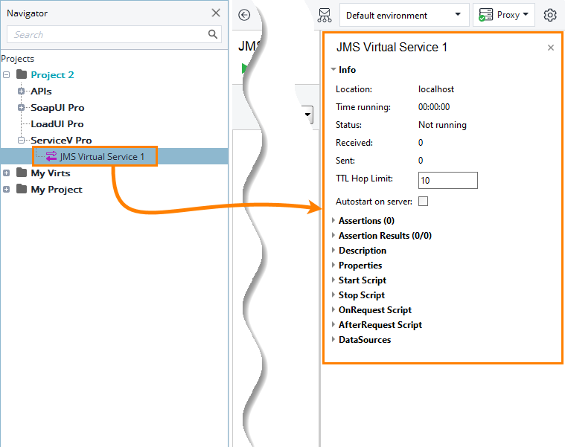Click the '00:00:00' time running value
565x447 pixels.
434,107
